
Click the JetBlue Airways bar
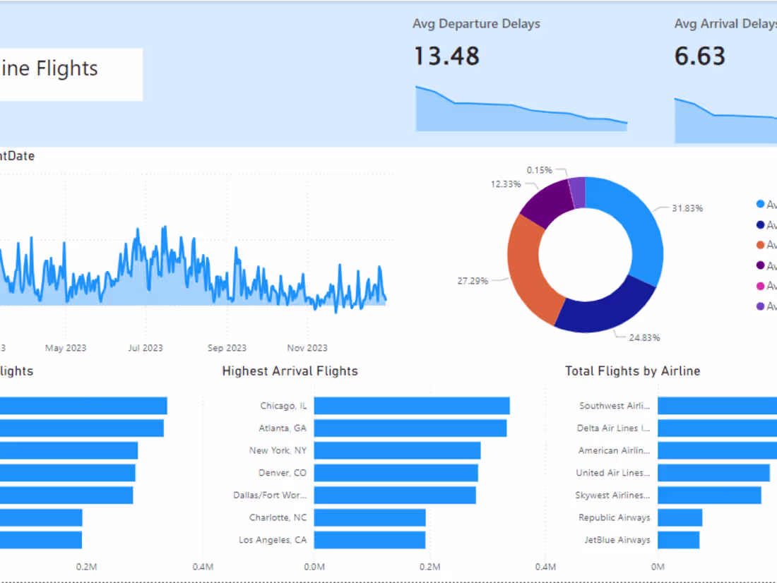(678, 539)
